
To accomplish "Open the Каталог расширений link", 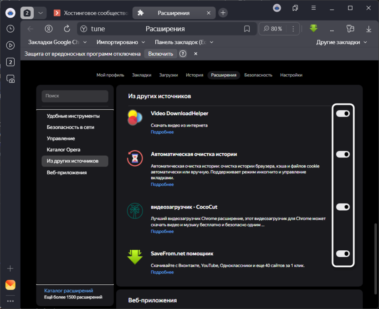I will [x=69, y=291].
